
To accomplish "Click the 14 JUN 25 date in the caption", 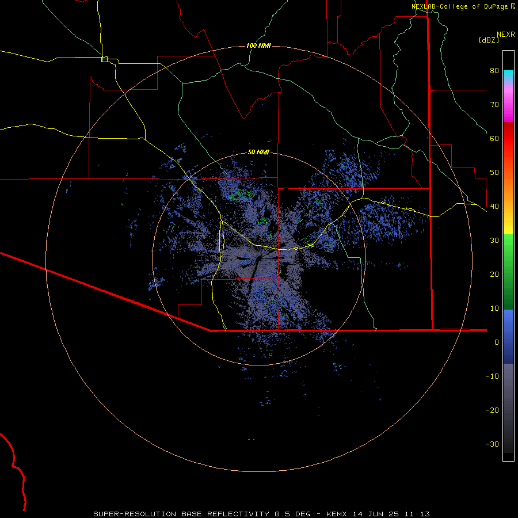I will coord(376,514).
